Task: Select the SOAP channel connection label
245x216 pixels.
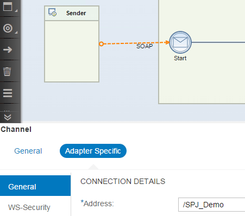Action: tap(145, 46)
